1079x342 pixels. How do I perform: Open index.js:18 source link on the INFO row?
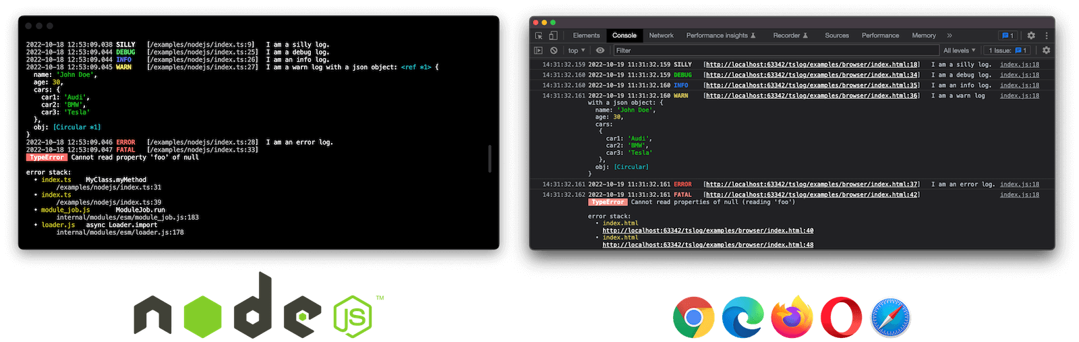pyautogui.click(x=1020, y=86)
